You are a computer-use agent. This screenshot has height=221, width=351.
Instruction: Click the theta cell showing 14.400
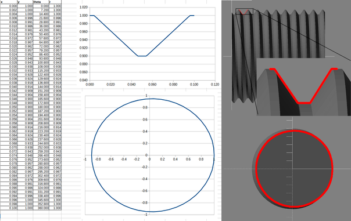coord(41,14)
